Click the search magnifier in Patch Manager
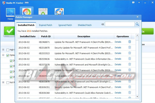 click(137, 24)
